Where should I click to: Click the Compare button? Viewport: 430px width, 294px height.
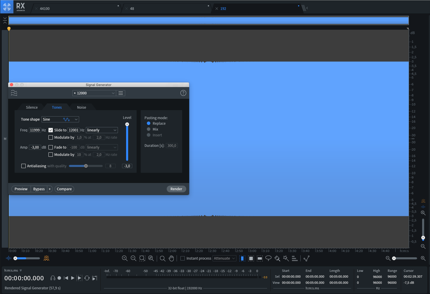[64, 189]
